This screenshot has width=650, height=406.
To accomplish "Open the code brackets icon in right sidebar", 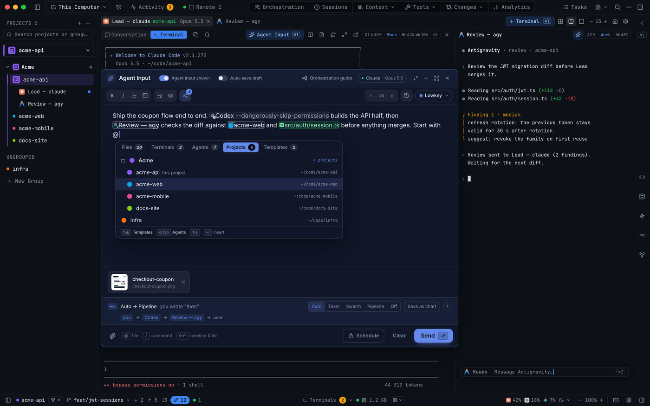I will tap(642, 177).
